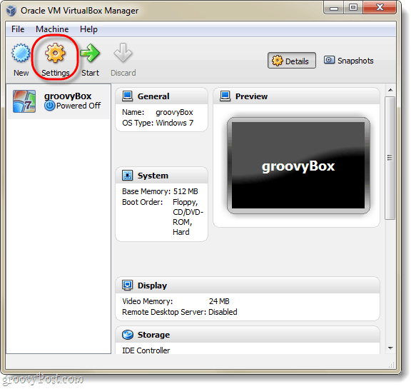Open the File menu

coord(18,29)
